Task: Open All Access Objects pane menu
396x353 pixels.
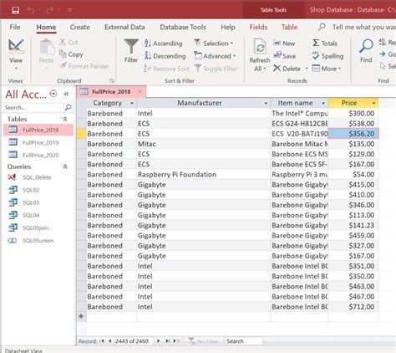Action: [x=53, y=94]
